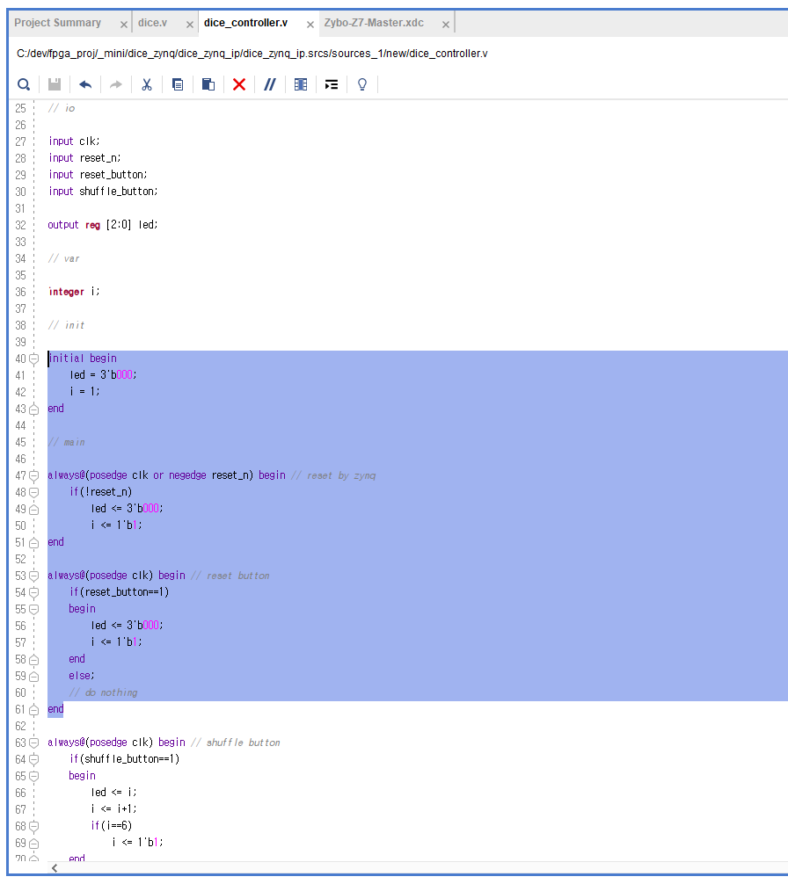This screenshot has height=884, width=788.
Task: Click the '// var' comment
Action: pyautogui.click(x=63, y=258)
